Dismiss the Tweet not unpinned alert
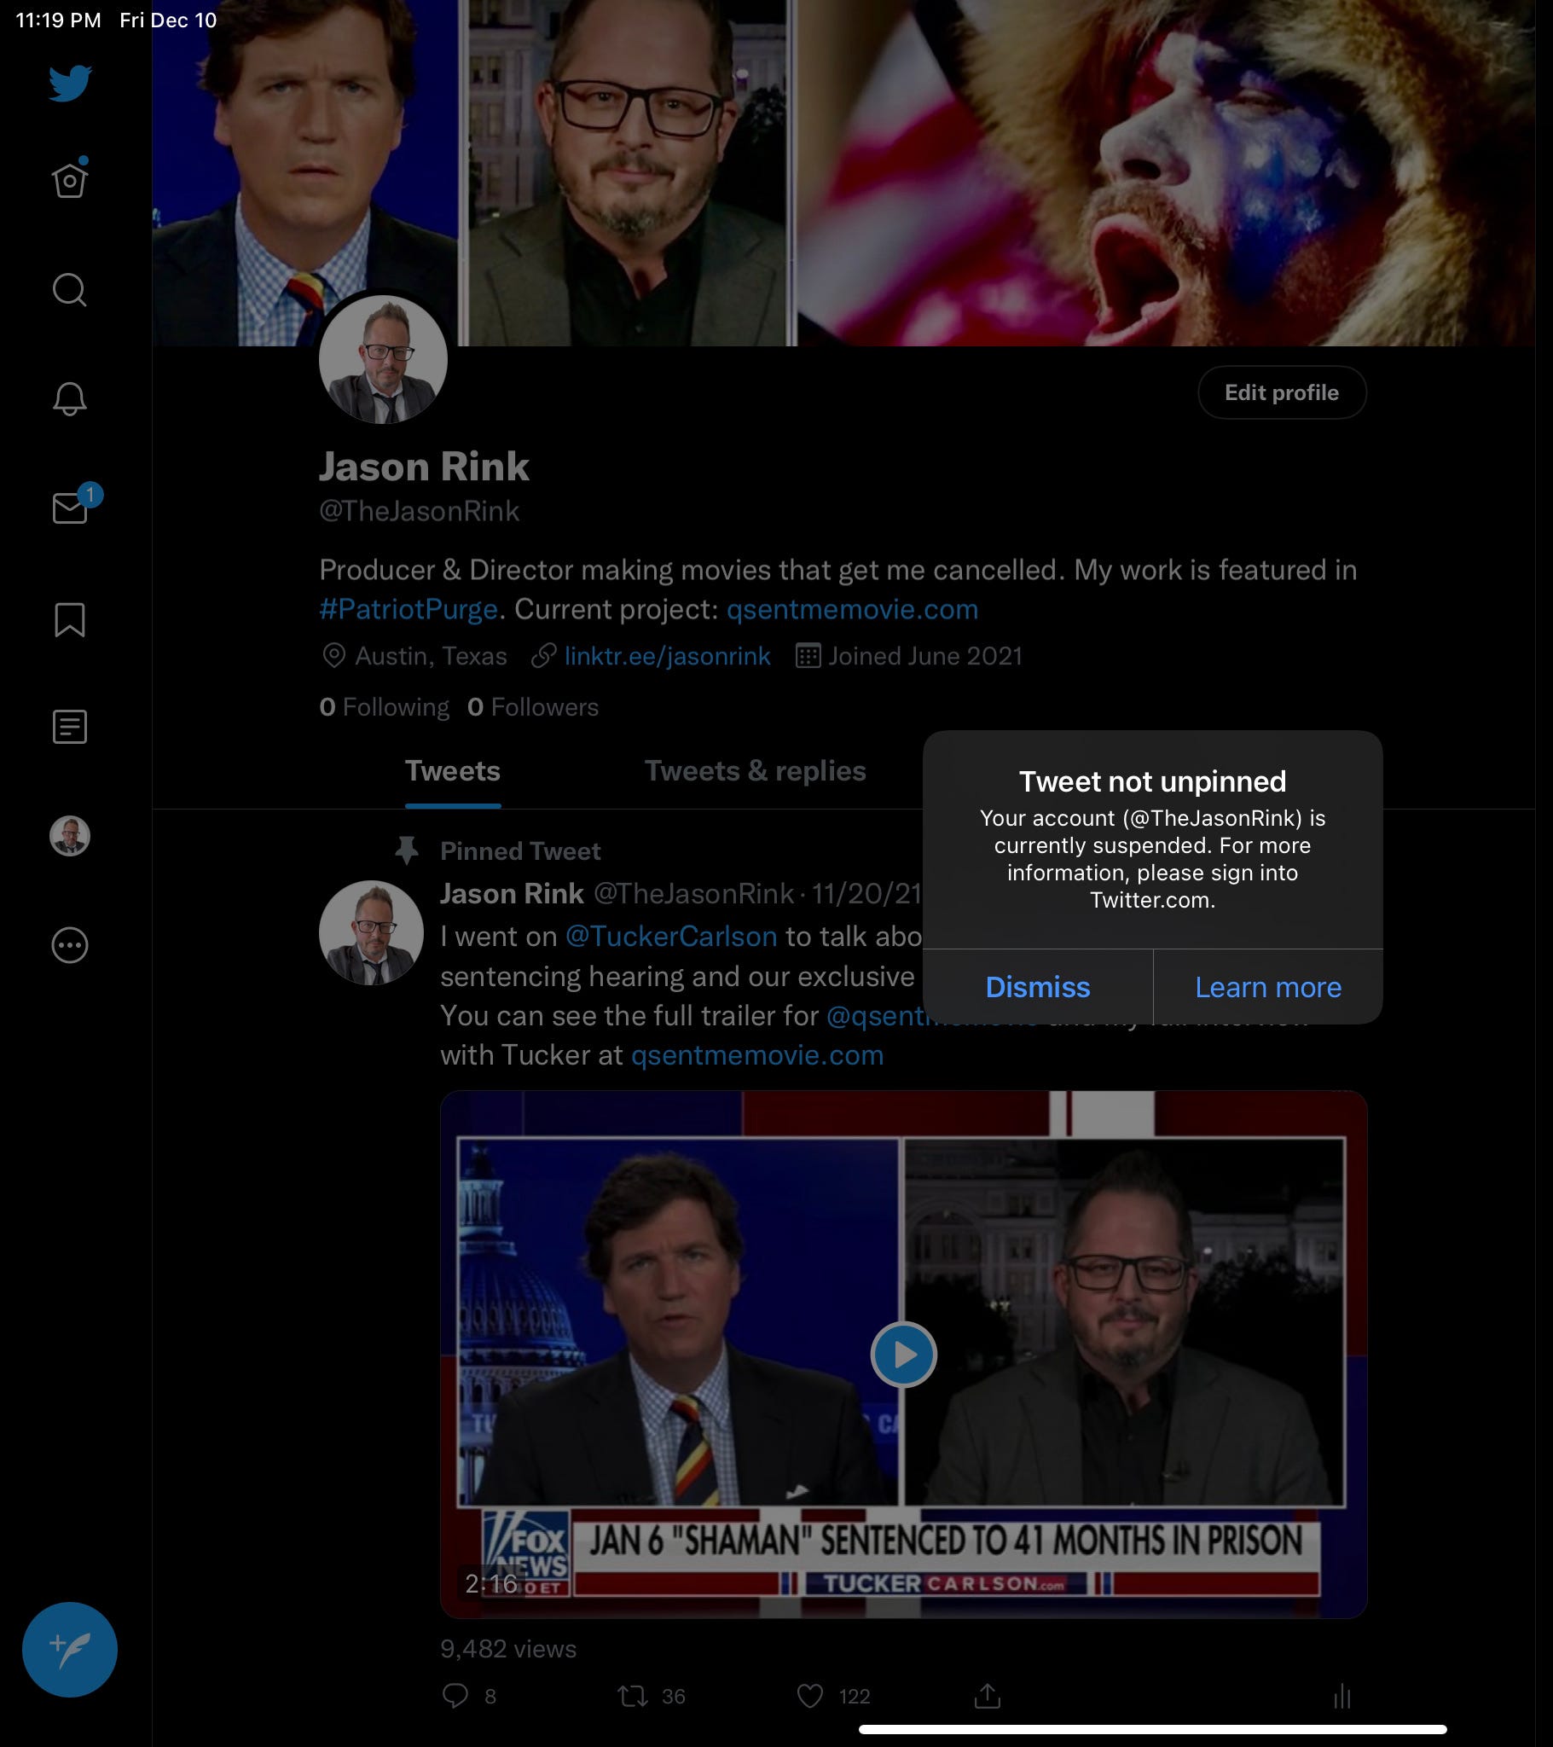The image size is (1553, 1747). (1038, 987)
